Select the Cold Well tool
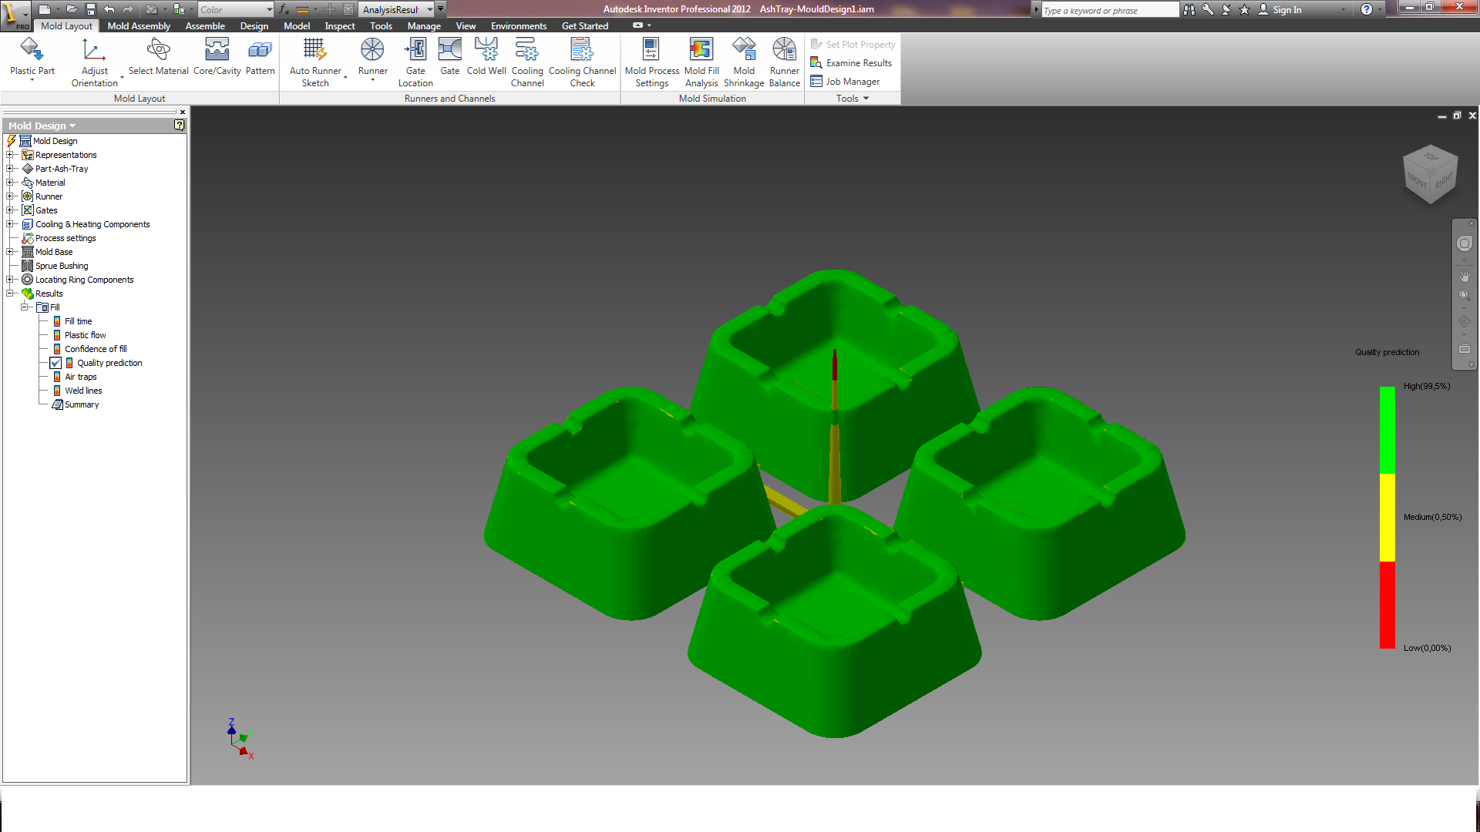This screenshot has height=832, width=1480. [486, 57]
